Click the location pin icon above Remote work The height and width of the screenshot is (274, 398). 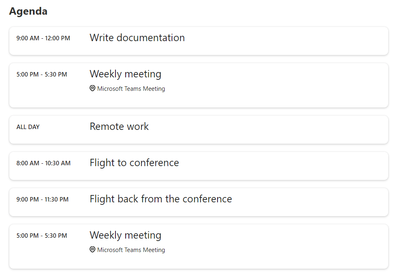(92, 88)
